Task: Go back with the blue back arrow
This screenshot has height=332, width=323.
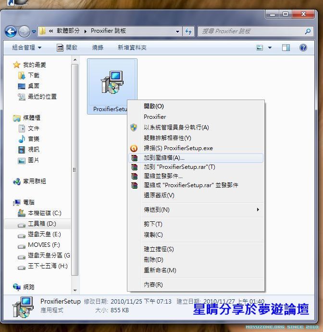Action: [x=11, y=32]
